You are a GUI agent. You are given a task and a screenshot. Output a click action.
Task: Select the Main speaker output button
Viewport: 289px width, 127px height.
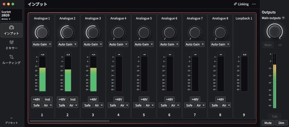pyautogui.click(x=268, y=45)
